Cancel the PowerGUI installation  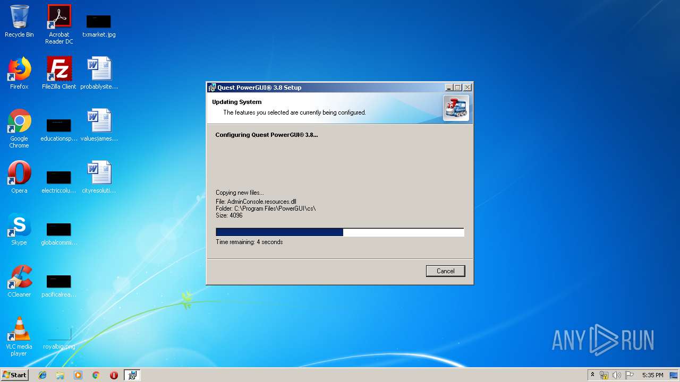[x=445, y=271]
